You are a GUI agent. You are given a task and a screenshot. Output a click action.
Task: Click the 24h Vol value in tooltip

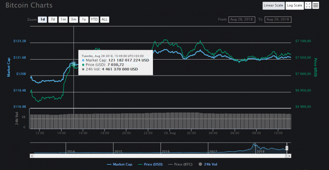click(120, 69)
